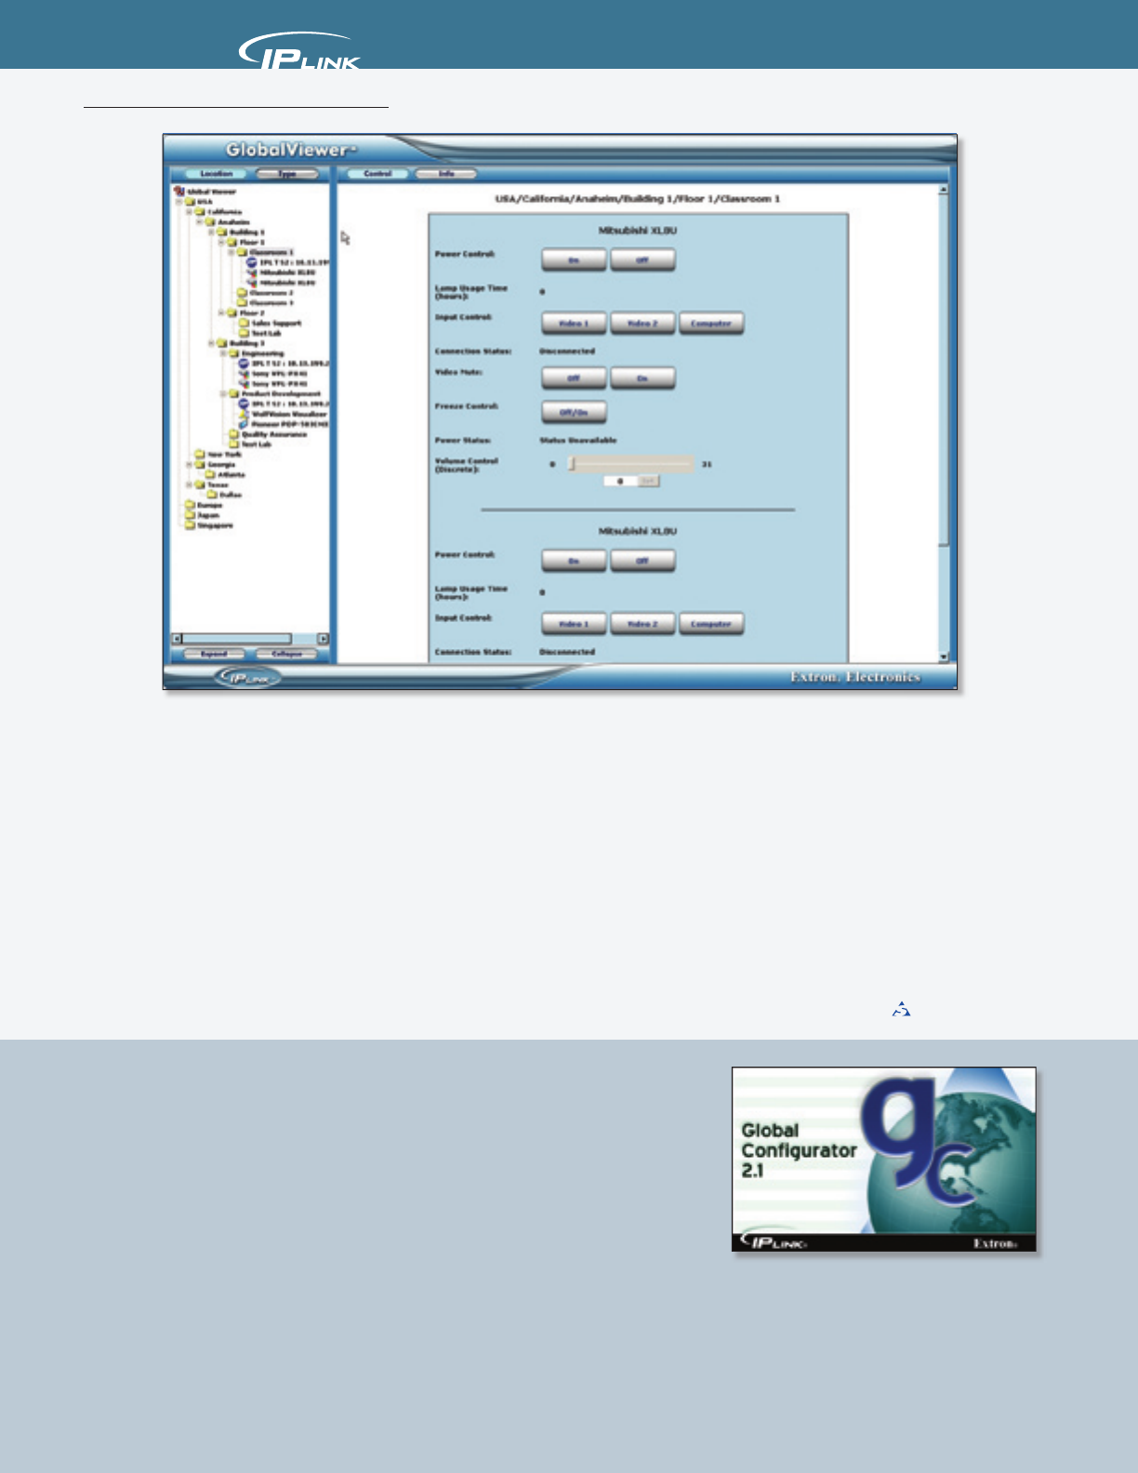1138x1473 pixels.
Task: Select Video 1 input in first Mitsubishi section
Action: [574, 324]
